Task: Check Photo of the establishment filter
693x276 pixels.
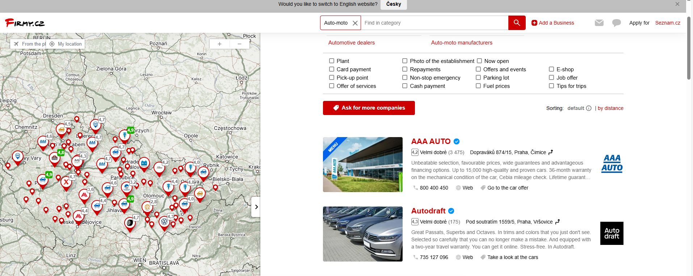Action: pyautogui.click(x=405, y=61)
